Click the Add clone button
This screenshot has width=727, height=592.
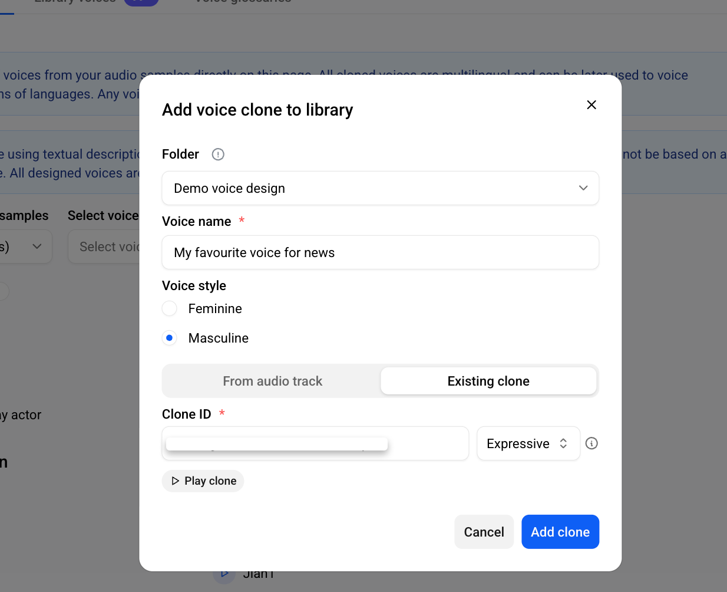560,532
